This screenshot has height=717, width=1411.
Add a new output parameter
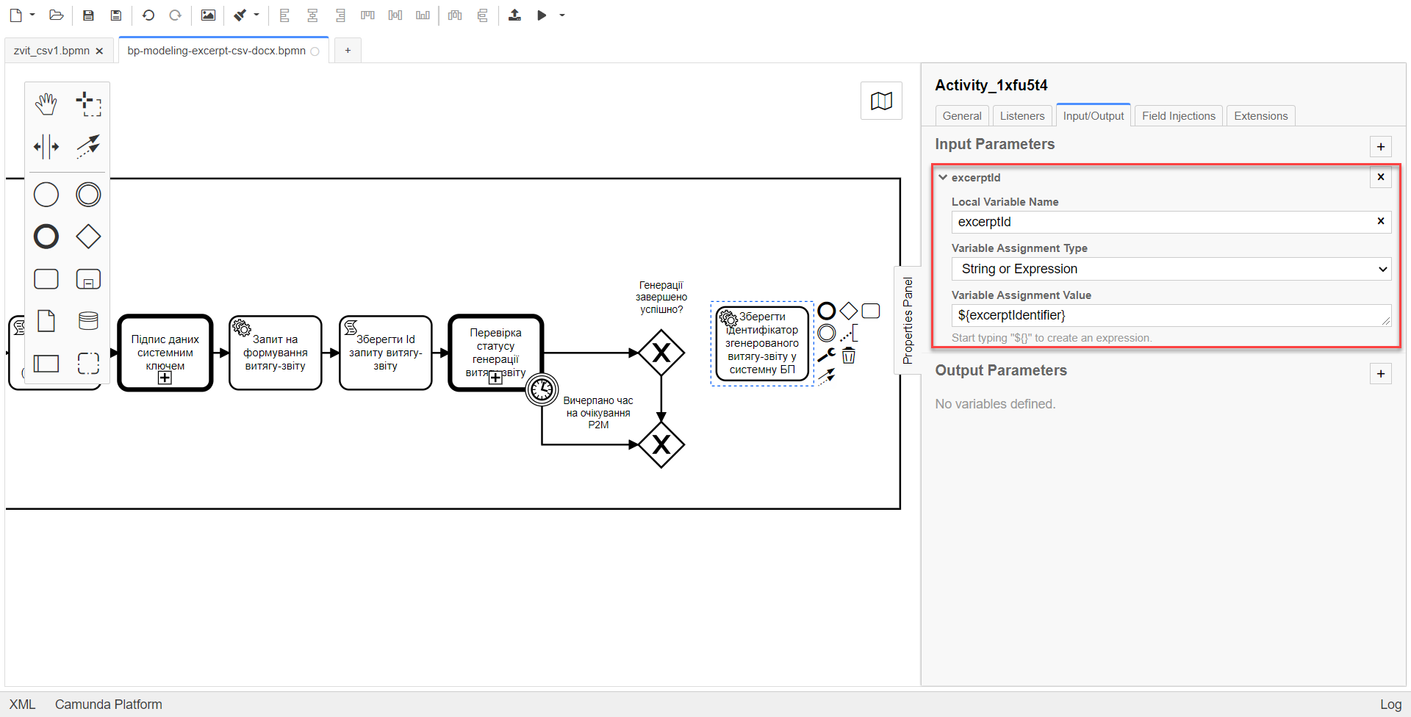coord(1380,373)
